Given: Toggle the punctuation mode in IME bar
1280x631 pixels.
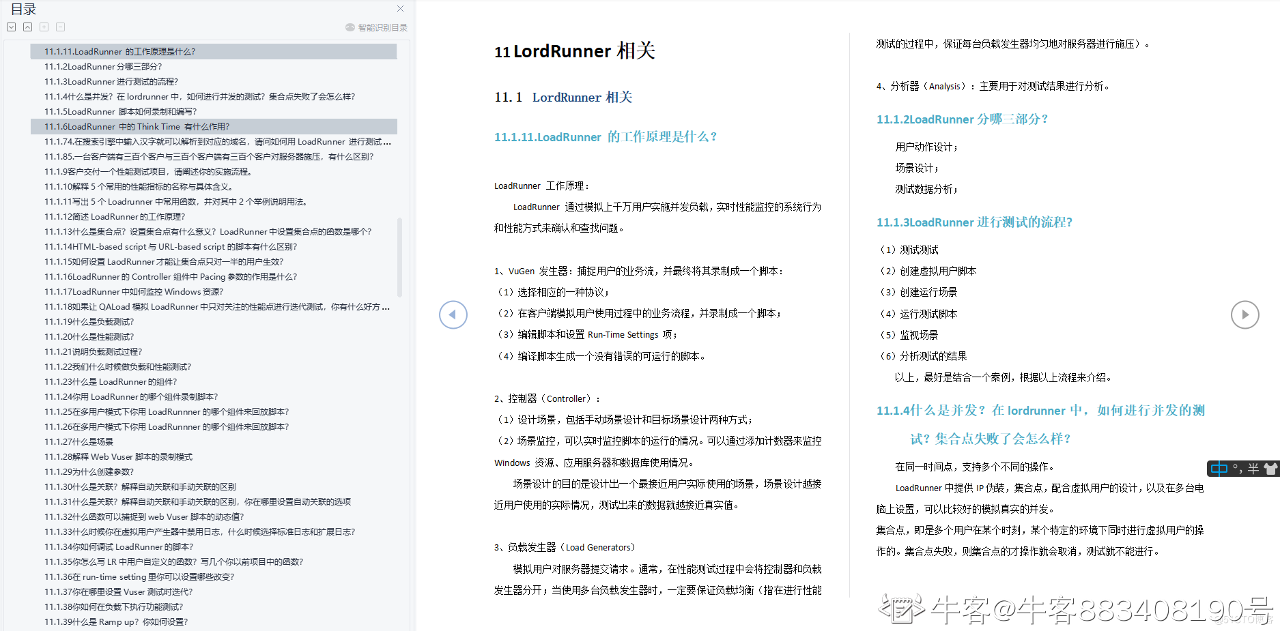Looking at the screenshot, I should (x=1237, y=469).
